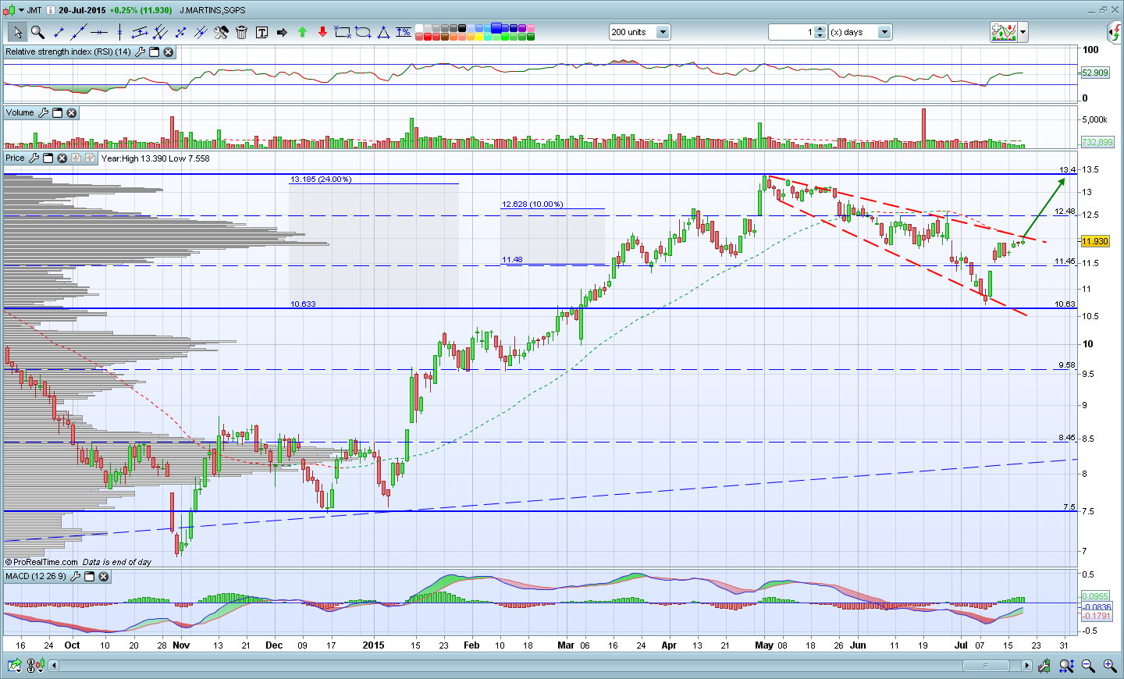Viewport: 1124px width, 679px height.
Task: Open RSI indicator wrench settings
Action: click(140, 52)
